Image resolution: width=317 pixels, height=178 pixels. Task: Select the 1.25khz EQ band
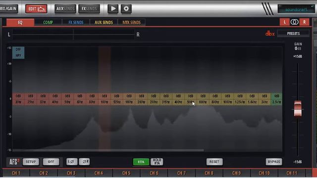tap(240, 99)
